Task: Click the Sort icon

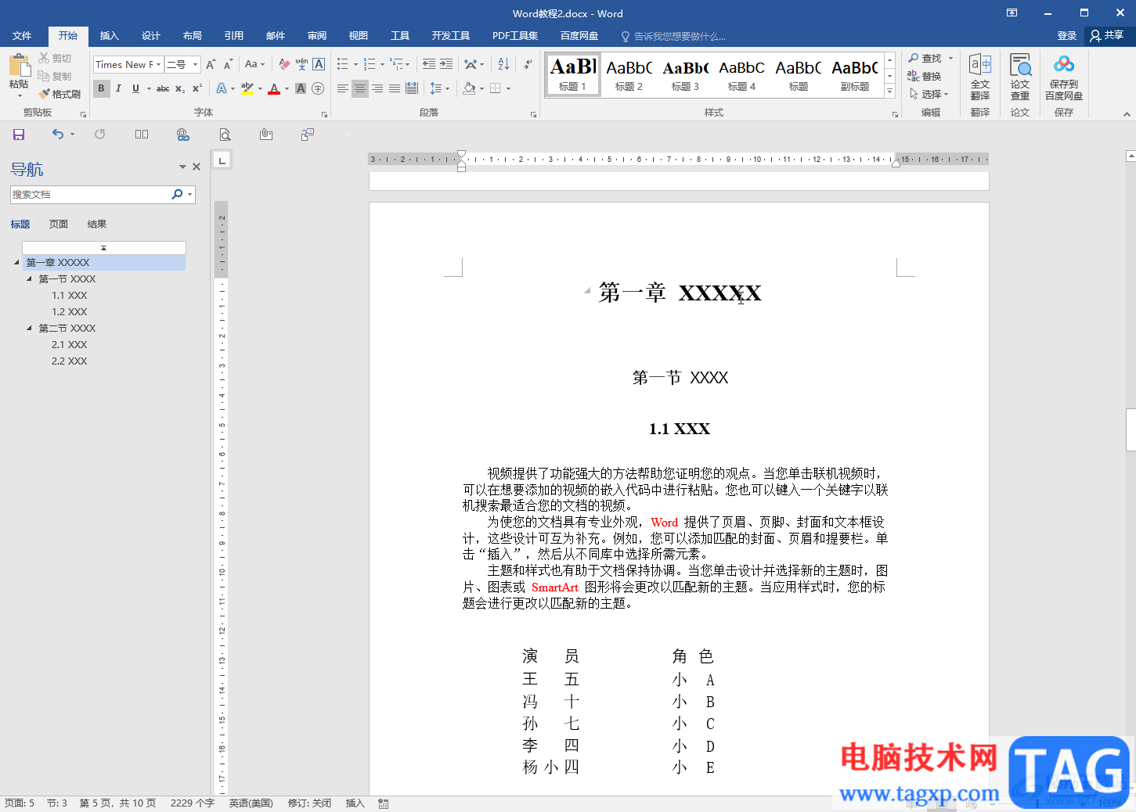Action: click(x=503, y=64)
